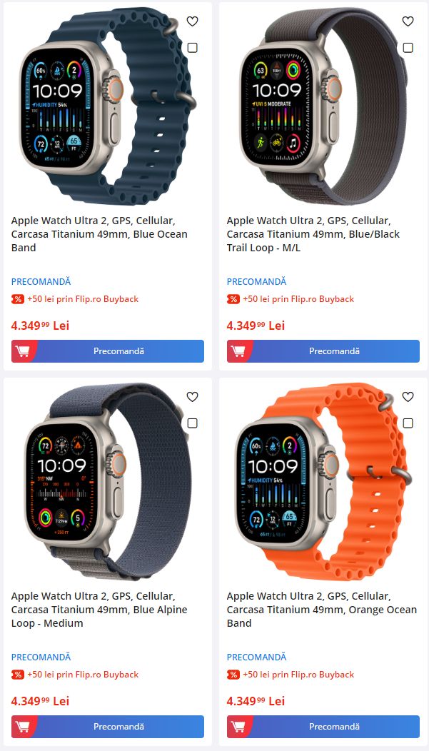
Task: Open the Orange Ocean Band product title link
Action: (x=322, y=610)
